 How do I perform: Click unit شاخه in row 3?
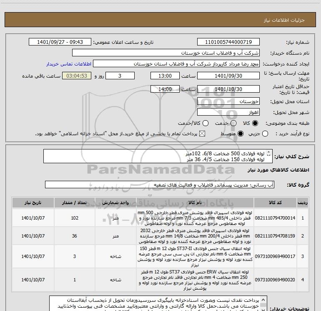click(x=115, y=256)
